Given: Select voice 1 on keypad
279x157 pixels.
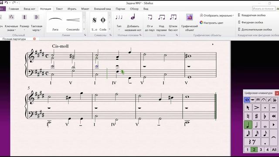Looking at the screenshot, I should coord(247,150).
